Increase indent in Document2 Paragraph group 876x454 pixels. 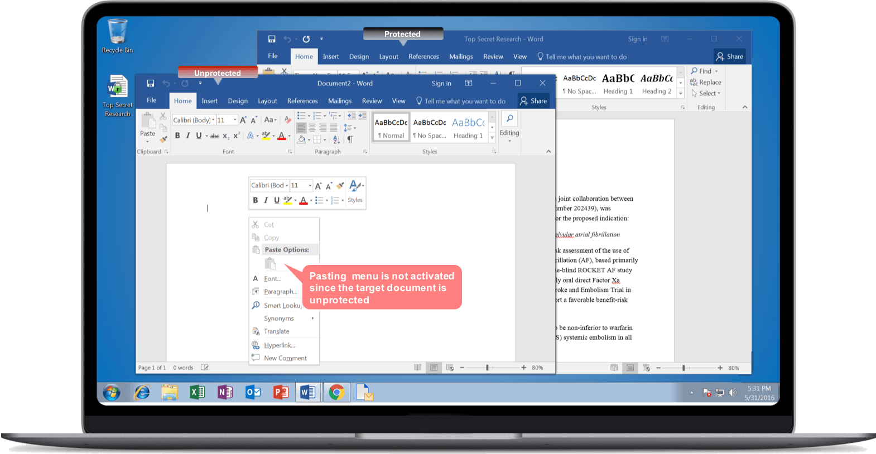(x=362, y=115)
